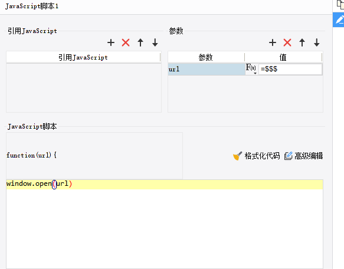This screenshot has height=269, width=344.
Task: Click the window.open(url) code line
Action: click(165, 184)
